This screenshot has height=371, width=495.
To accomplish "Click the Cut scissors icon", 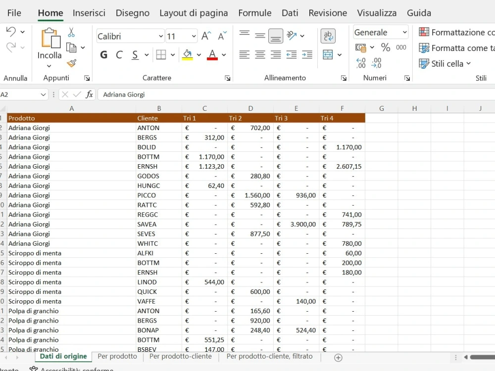I will pos(71,32).
